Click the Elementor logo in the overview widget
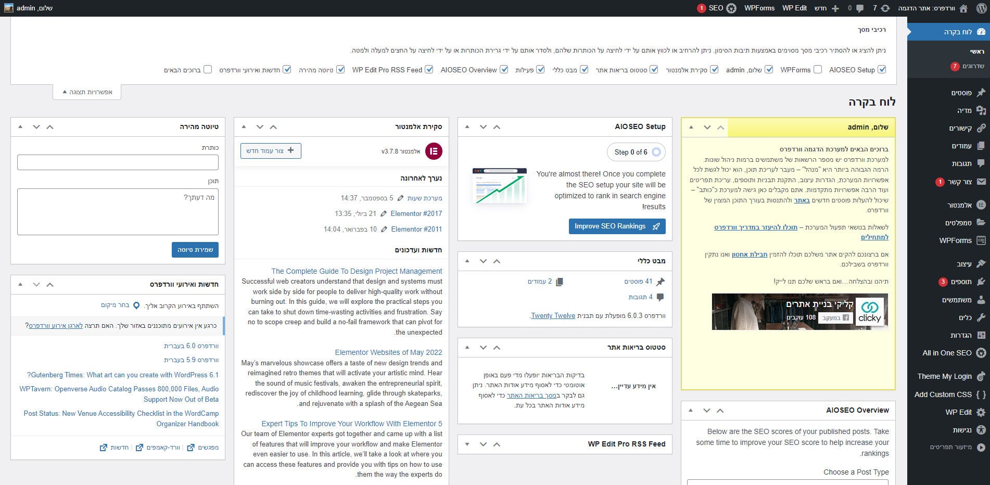The height and width of the screenshot is (485, 990). click(x=434, y=151)
